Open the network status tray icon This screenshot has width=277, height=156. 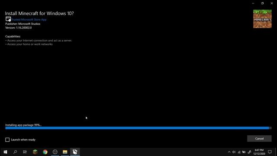point(239,152)
